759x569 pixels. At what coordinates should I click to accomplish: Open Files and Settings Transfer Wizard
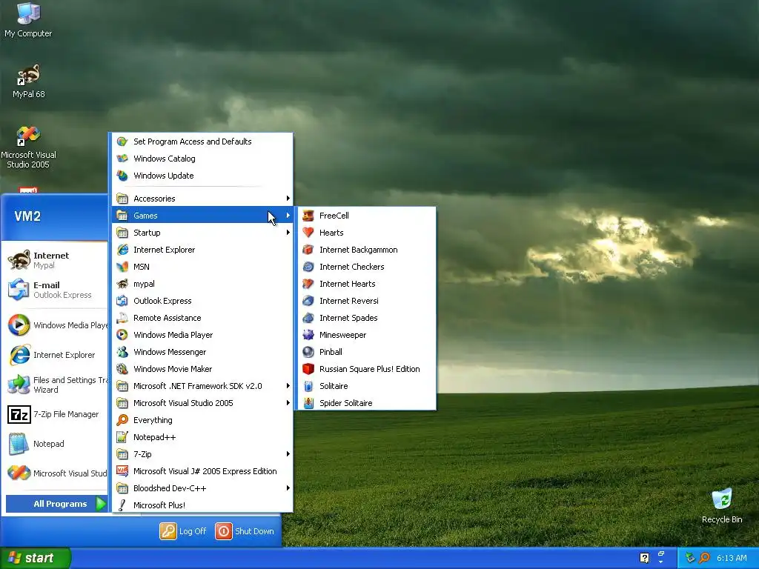(x=56, y=385)
